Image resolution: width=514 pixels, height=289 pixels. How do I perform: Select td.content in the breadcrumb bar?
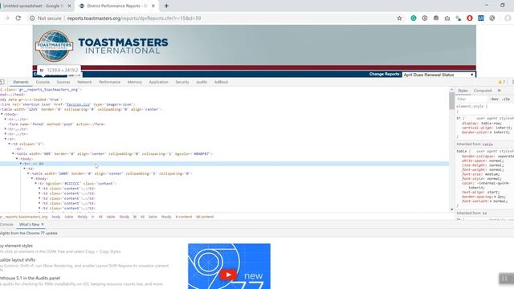click(205, 217)
